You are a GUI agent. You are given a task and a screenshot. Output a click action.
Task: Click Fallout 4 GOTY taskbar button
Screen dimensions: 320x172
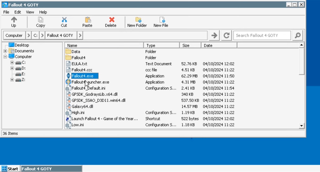[51, 169]
